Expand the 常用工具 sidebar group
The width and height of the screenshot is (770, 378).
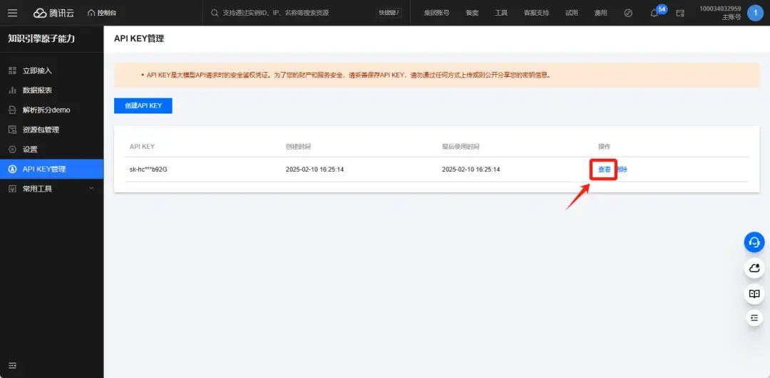click(51, 189)
